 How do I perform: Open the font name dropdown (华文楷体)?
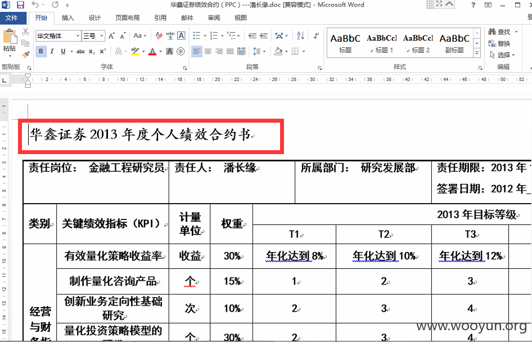[x=78, y=35]
